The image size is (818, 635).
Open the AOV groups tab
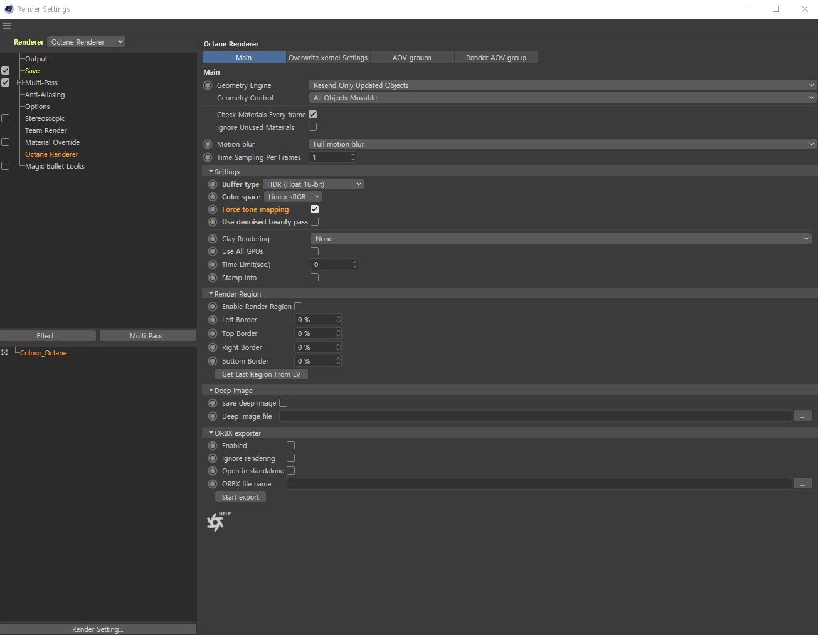[412, 58]
